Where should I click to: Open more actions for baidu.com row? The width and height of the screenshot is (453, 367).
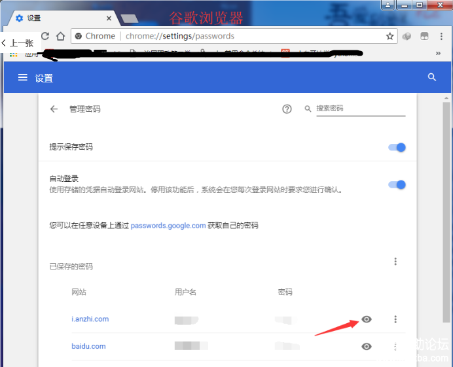coord(395,346)
